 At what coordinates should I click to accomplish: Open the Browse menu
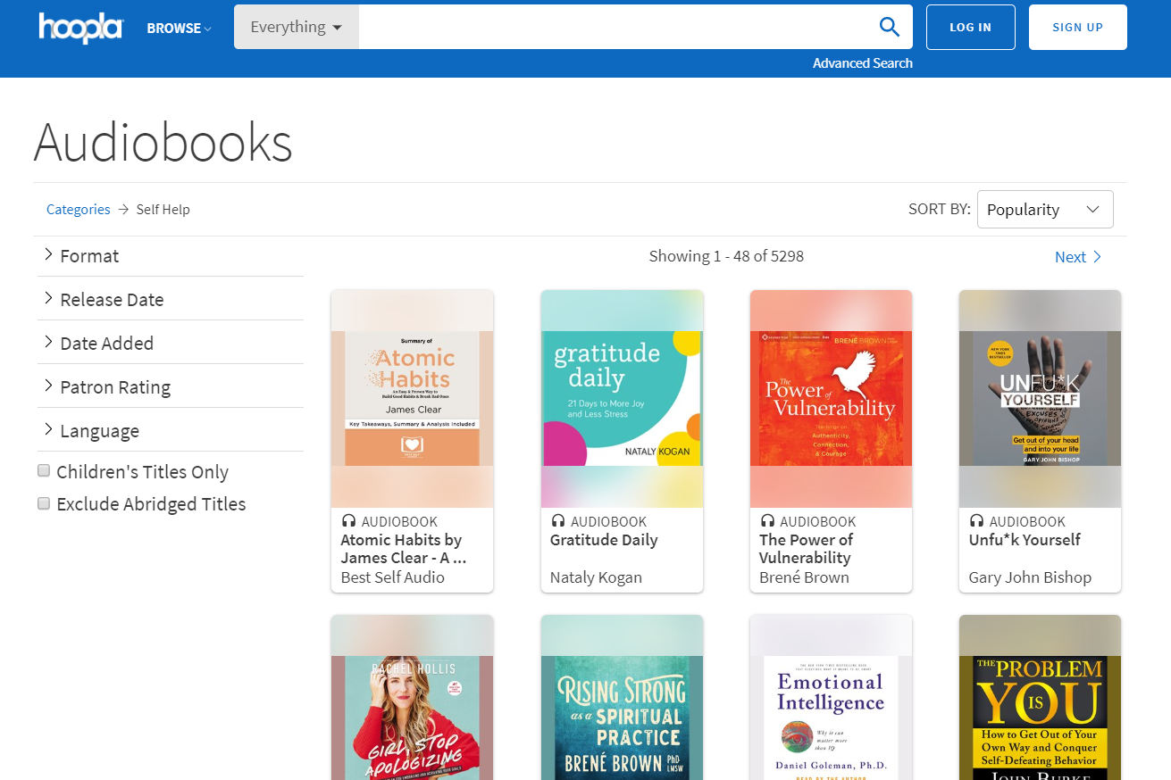click(179, 28)
